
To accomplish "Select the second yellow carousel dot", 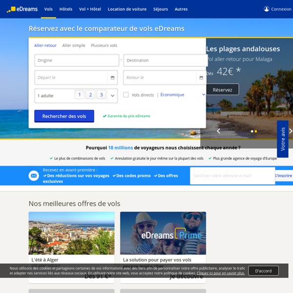I will click(x=256, y=131).
